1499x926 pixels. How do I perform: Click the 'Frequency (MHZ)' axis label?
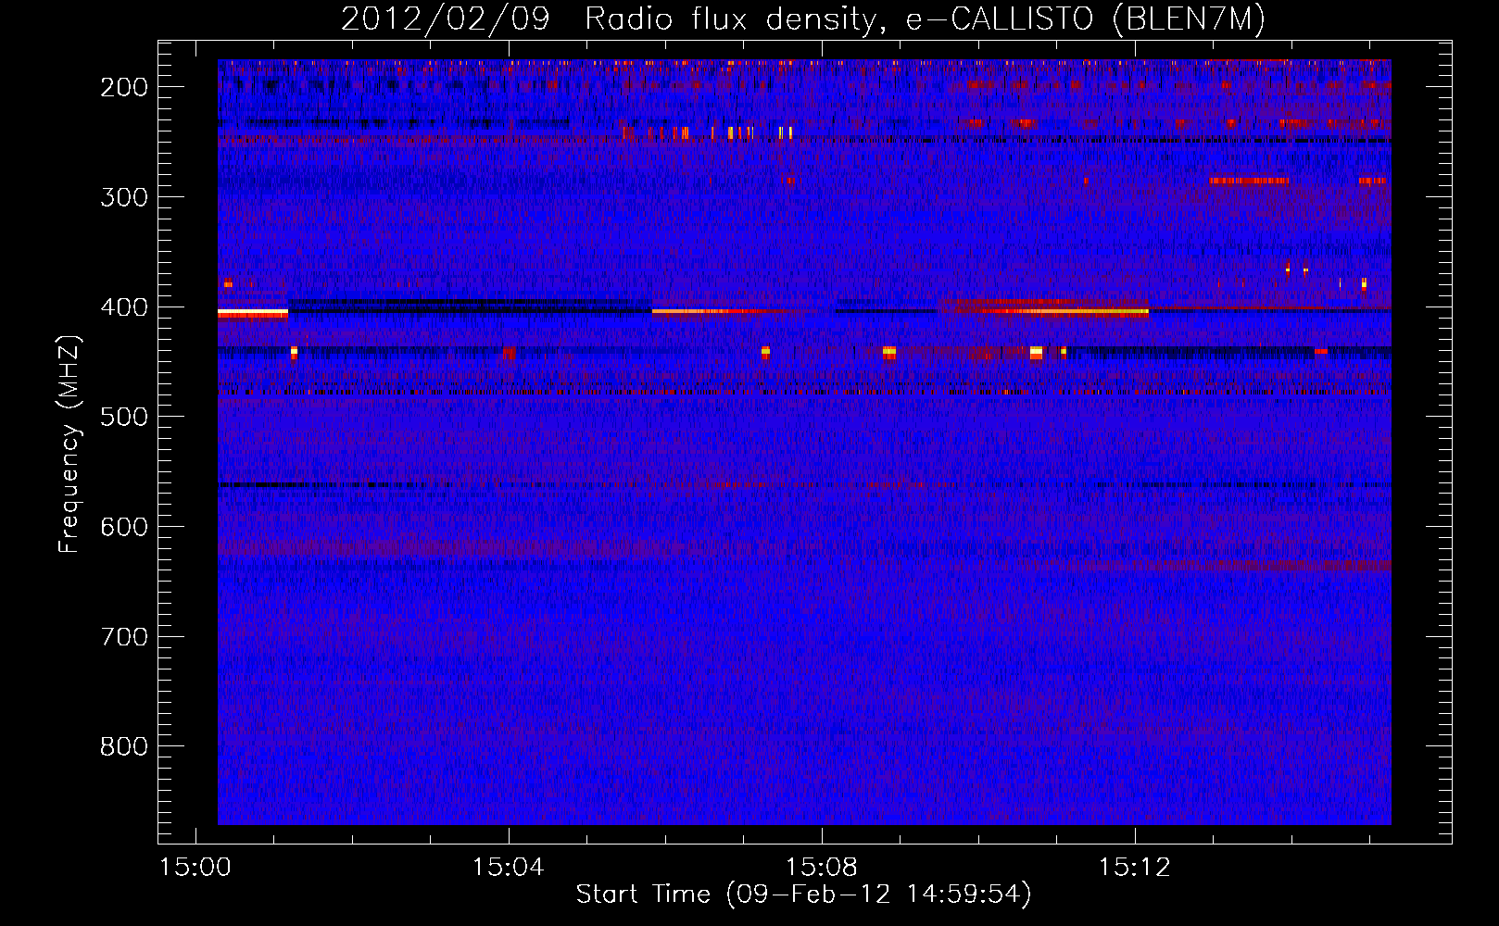[69, 444]
